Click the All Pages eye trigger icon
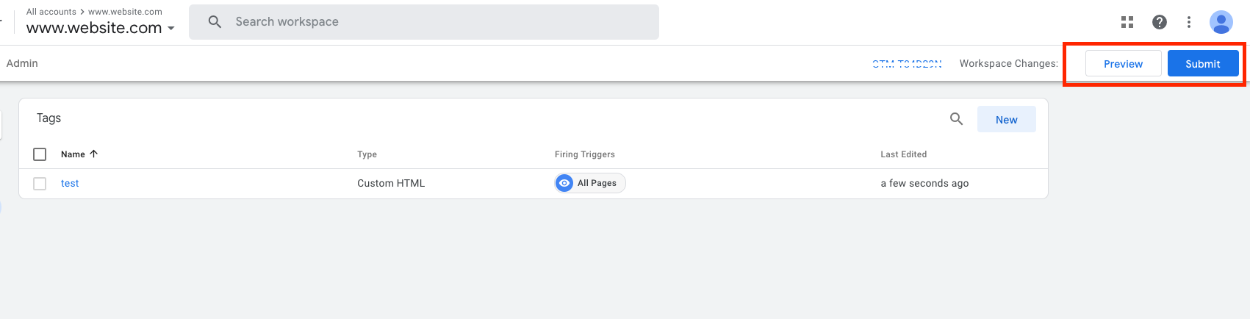Screen dimensions: 1250x319 [564, 183]
